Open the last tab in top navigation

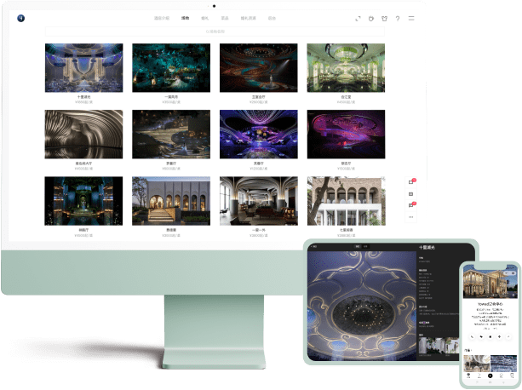(272, 18)
